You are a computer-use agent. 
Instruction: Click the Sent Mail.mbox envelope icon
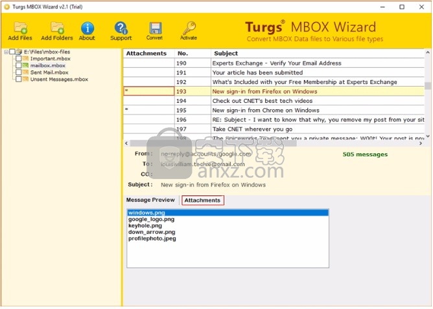point(25,72)
